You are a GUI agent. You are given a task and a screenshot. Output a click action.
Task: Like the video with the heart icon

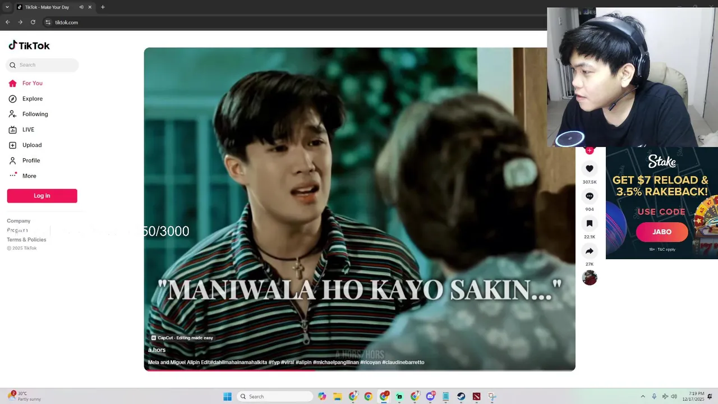[590, 168]
